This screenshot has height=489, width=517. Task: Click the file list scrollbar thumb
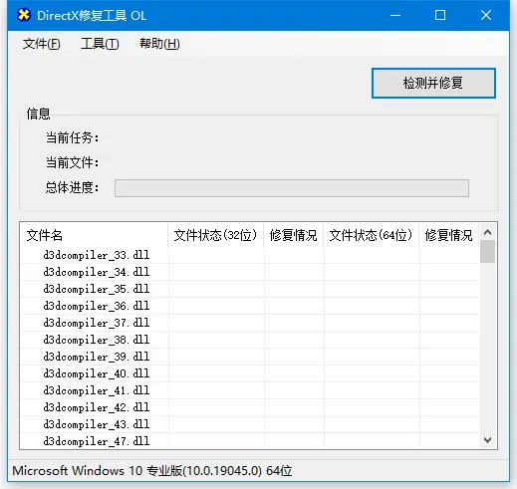487,252
